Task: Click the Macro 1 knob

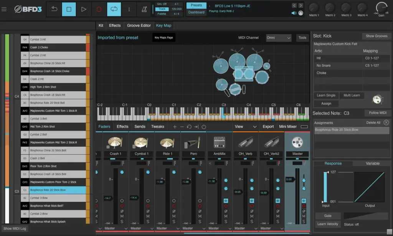Action: click(314, 8)
